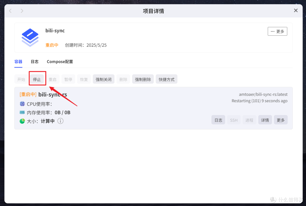The width and height of the screenshot is (306, 206).
Task: Open the container 详情 button
Action: tap(265, 120)
